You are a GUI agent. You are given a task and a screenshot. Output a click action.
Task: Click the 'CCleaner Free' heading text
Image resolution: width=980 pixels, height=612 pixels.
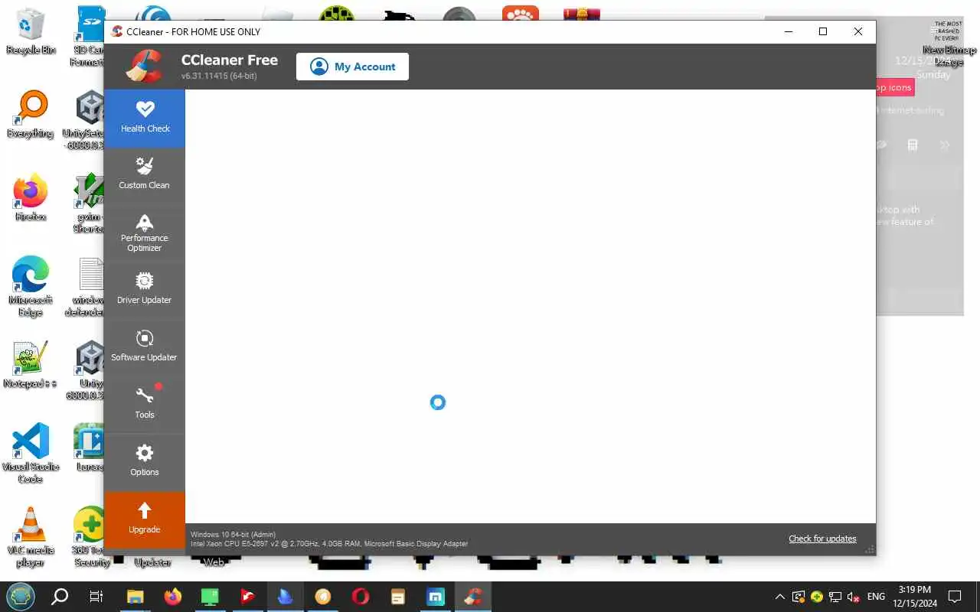230,60
